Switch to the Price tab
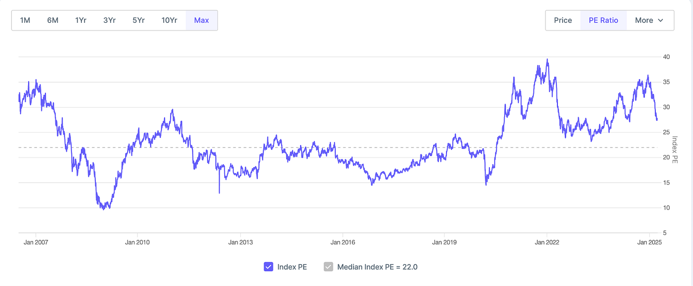 point(563,20)
